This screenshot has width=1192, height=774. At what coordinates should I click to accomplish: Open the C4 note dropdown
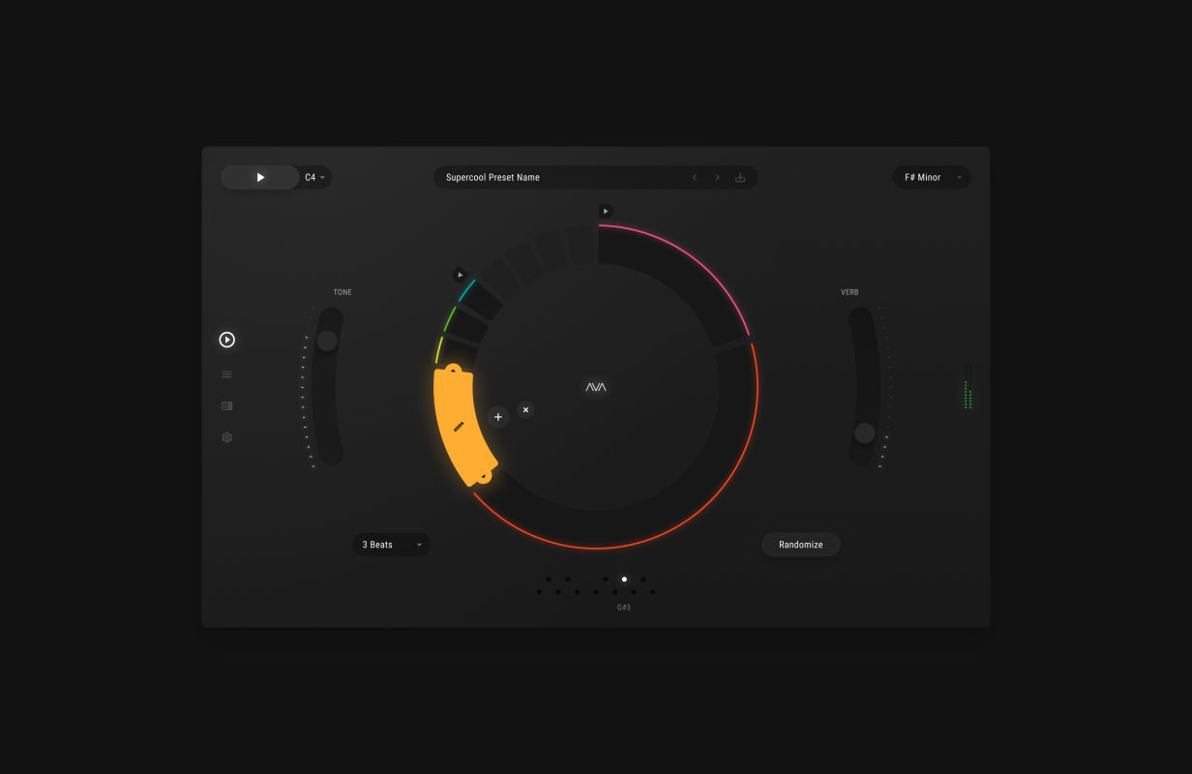coord(315,178)
